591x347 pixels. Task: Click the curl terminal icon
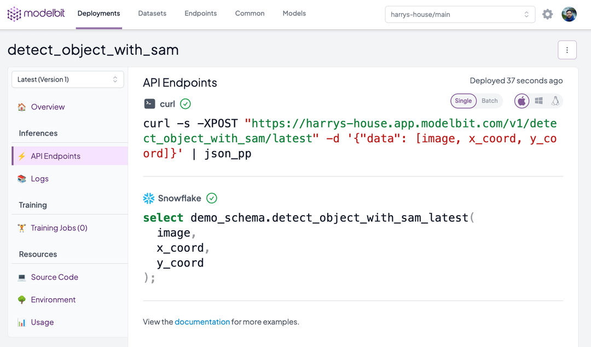[x=149, y=104]
